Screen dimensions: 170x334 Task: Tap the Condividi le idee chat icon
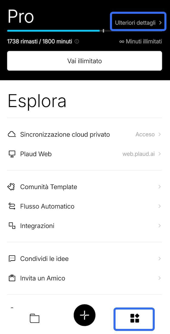pyautogui.click(x=12, y=259)
